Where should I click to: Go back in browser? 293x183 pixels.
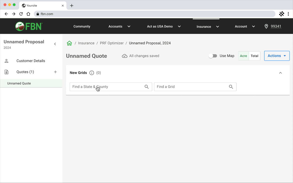tap(6, 14)
